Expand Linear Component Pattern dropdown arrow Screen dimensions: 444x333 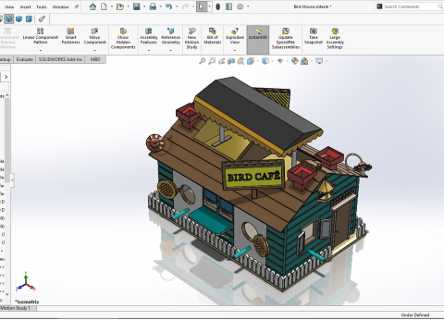(x=41, y=50)
